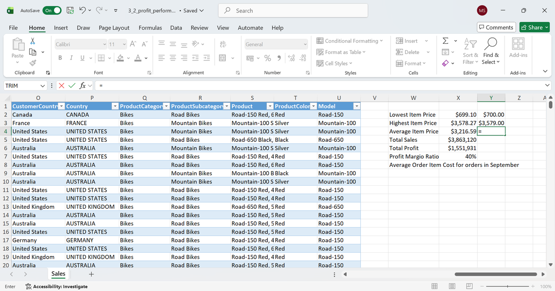Expand the Name Box dropdown
555x291 pixels.
[x=43, y=85]
